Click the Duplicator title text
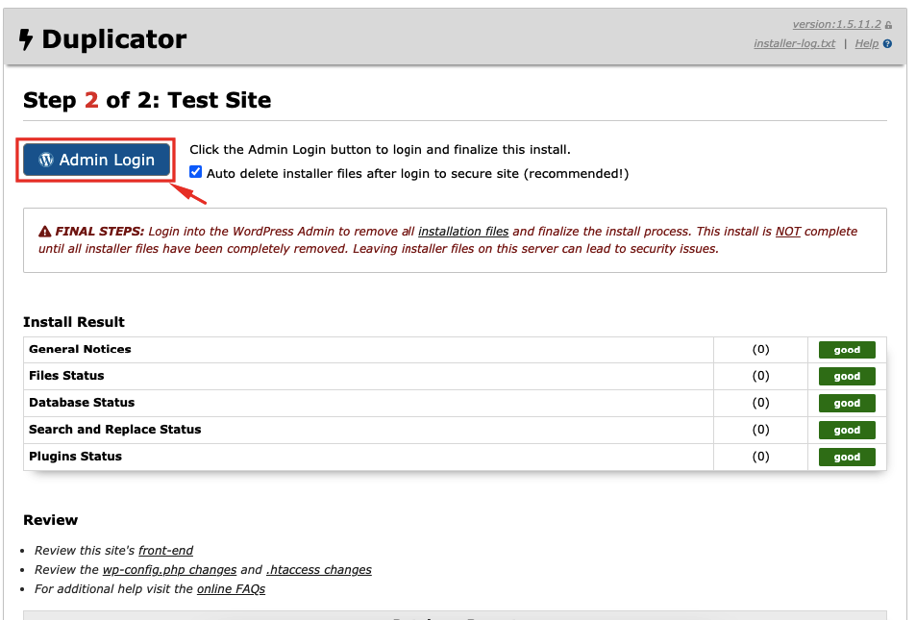This screenshot has width=916, height=620. (114, 39)
